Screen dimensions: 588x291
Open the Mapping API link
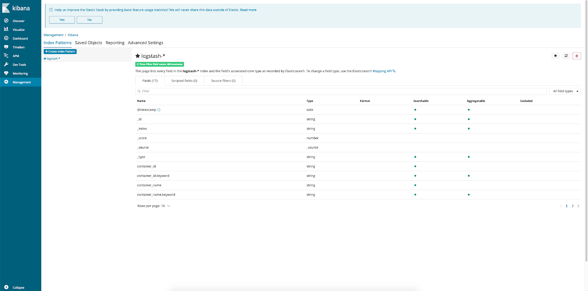[x=382, y=71]
